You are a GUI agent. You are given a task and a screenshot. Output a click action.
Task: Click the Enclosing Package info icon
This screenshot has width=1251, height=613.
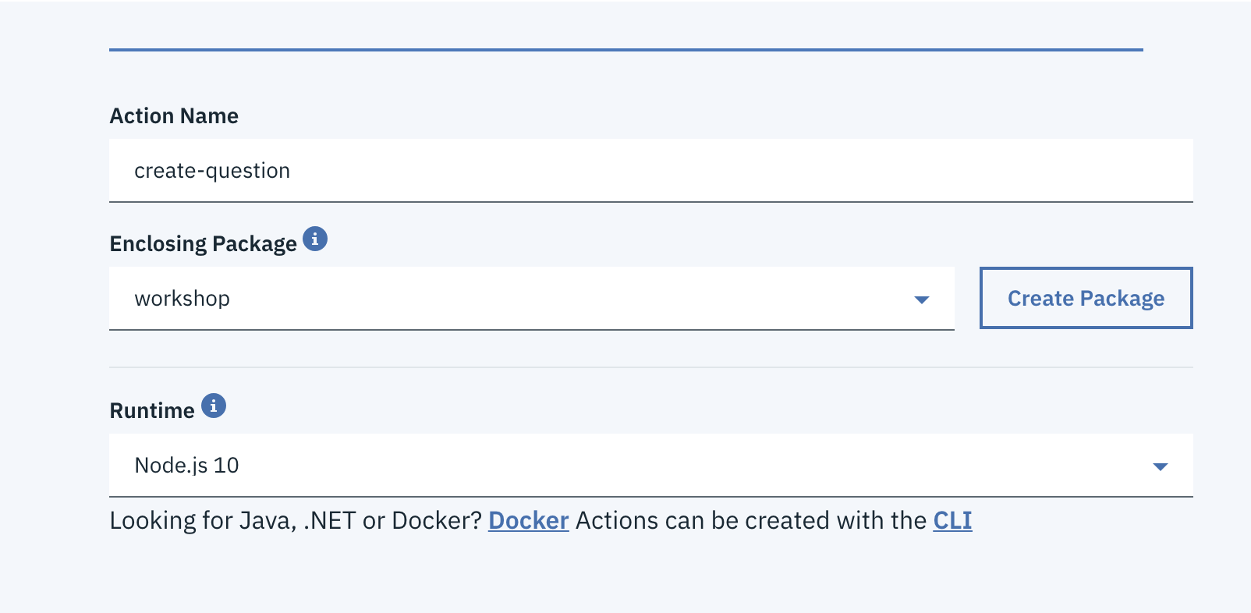(x=315, y=239)
